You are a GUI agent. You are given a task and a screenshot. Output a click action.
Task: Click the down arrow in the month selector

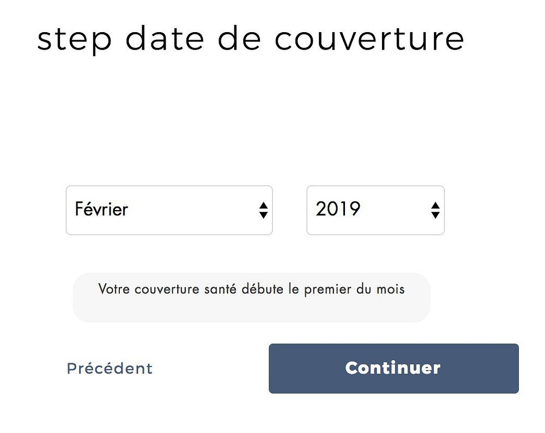pyautogui.click(x=263, y=215)
